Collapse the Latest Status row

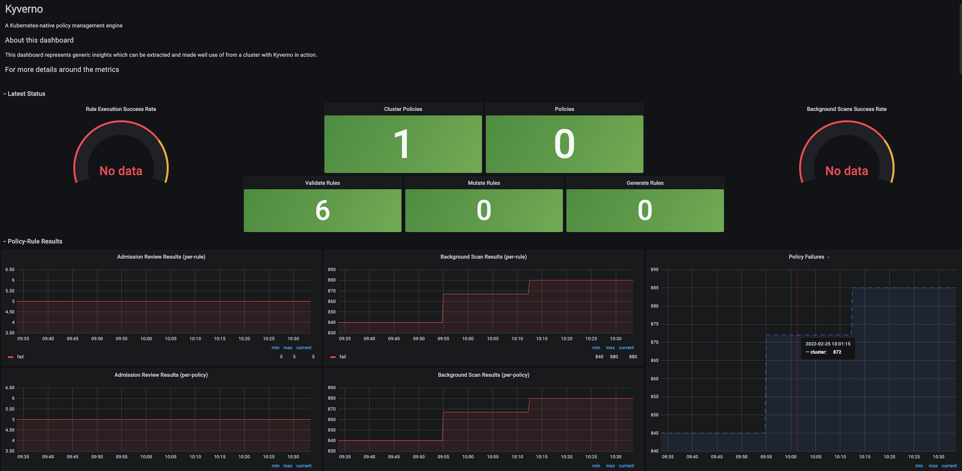point(26,94)
